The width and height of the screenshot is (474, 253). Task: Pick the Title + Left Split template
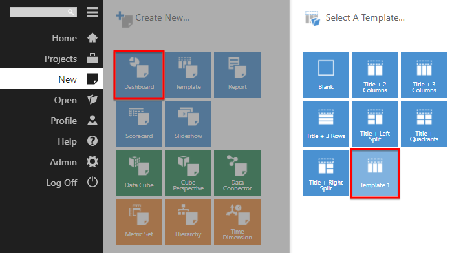(375, 124)
